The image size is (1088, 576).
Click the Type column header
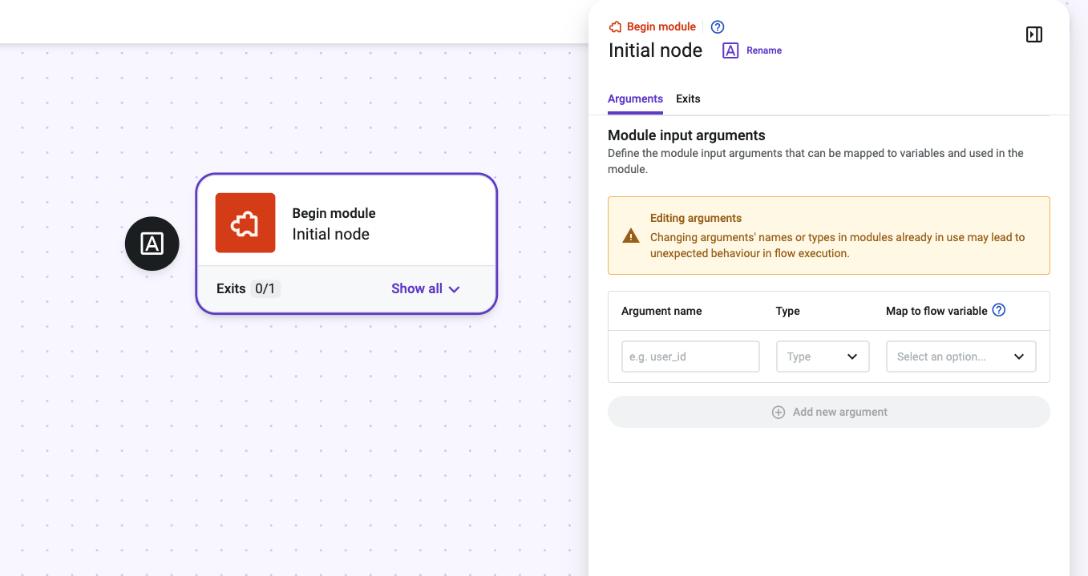[x=788, y=311]
